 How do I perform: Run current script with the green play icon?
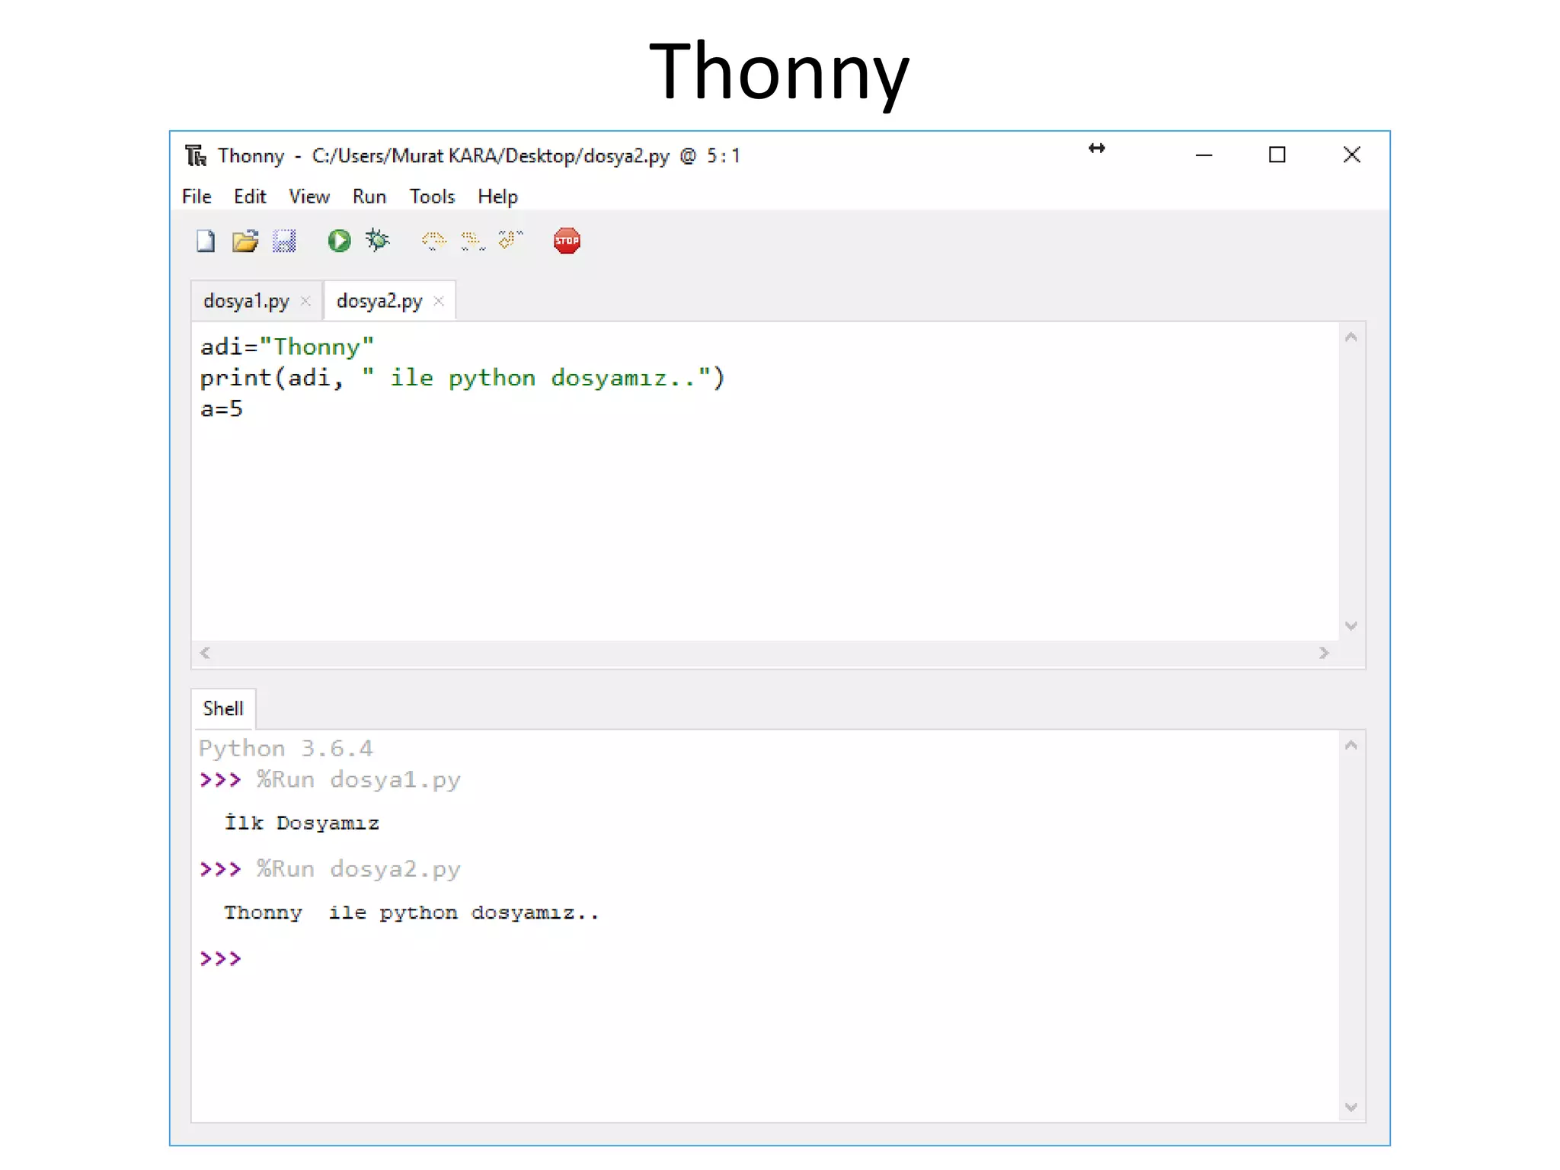click(339, 241)
